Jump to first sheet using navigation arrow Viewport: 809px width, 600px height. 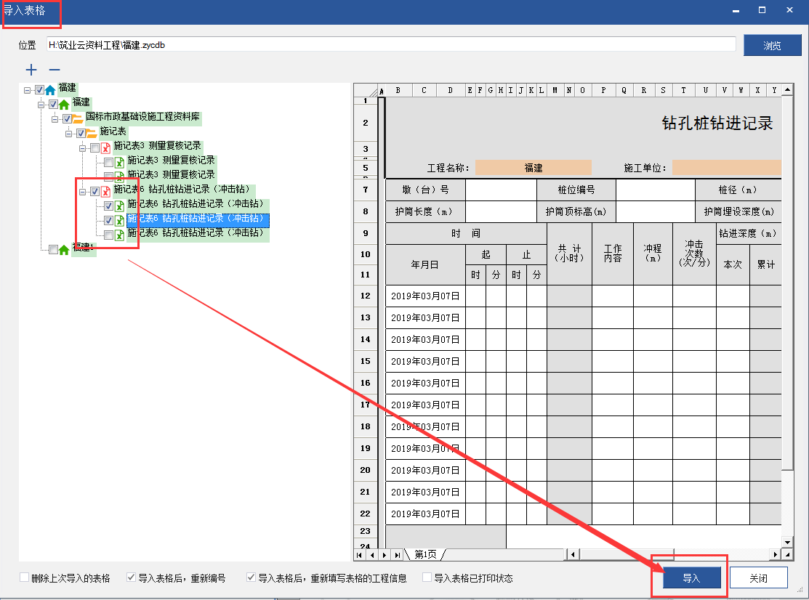pyautogui.click(x=361, y=555)
